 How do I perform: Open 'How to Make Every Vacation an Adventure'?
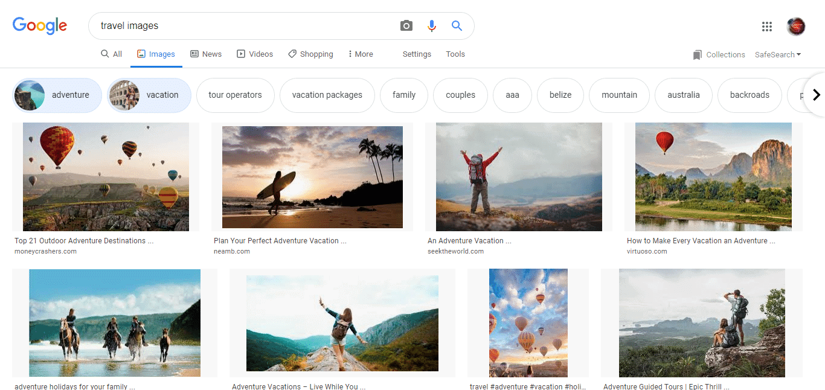[701, 241]
